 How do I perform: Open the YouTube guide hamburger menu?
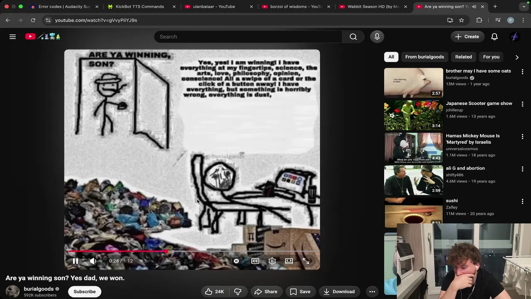click(x=12, y=37)
